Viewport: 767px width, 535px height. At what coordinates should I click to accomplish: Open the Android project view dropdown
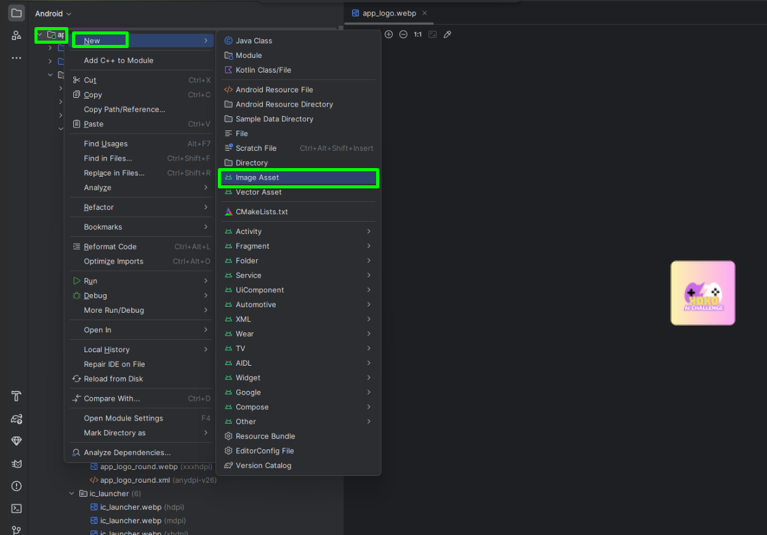[x=53, y=14]
